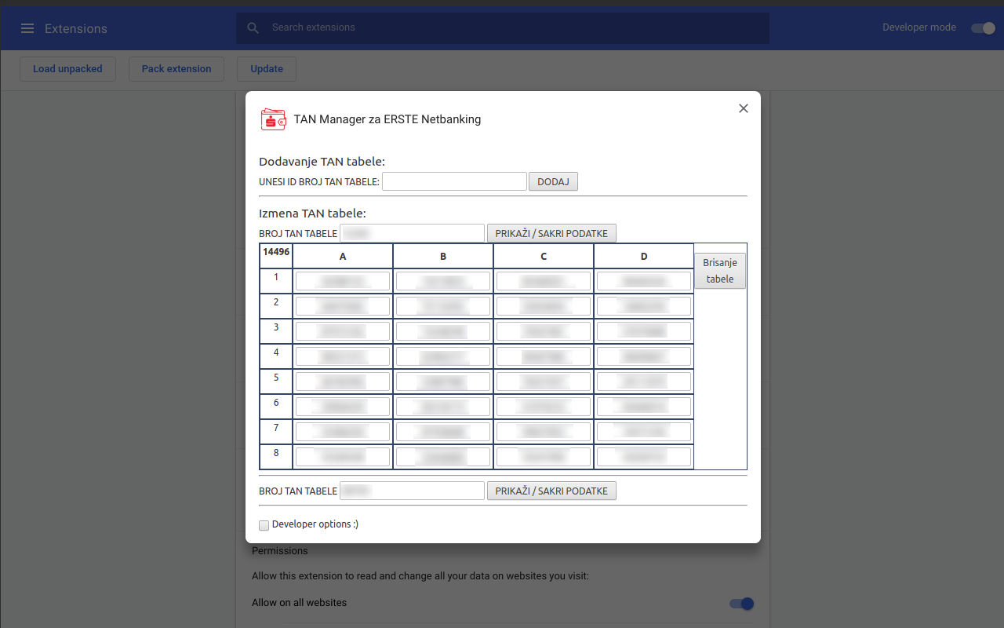Click first PRIKAŽI / SAKRI PODATKE button
The width and height of the screenshot is (1004, 628).
pyautogui.click(x=551, y=233)
